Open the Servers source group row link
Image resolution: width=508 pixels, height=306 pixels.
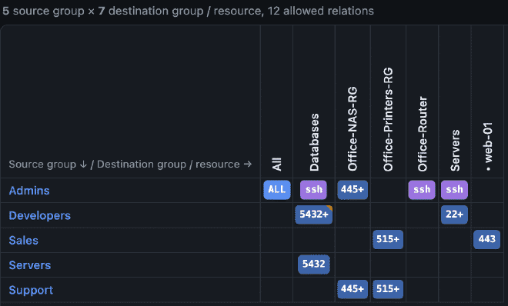point(30,265)
